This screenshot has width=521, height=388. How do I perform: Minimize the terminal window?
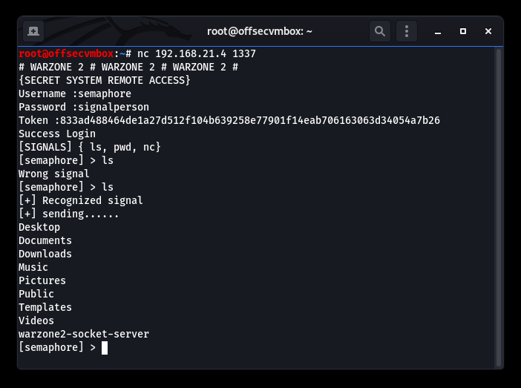click(x=438, y=32)
